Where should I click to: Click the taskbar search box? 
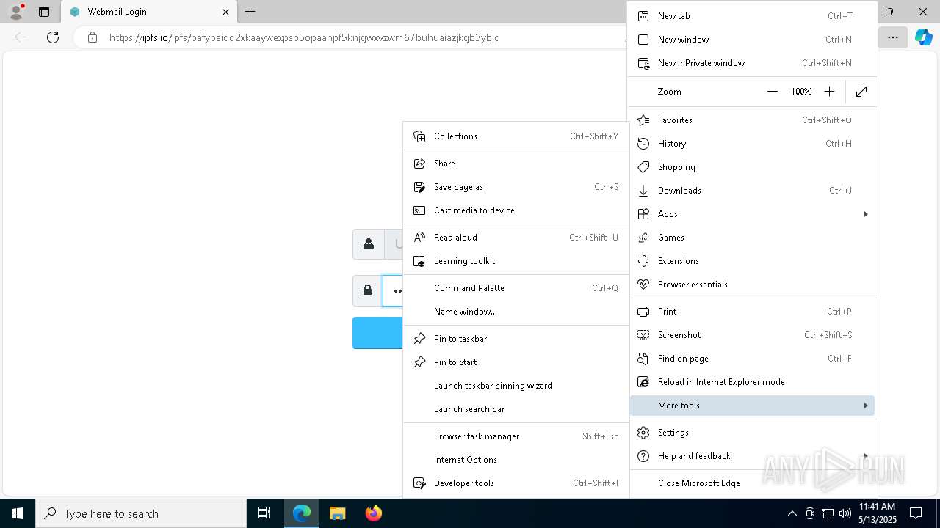(x=141, y=513)
